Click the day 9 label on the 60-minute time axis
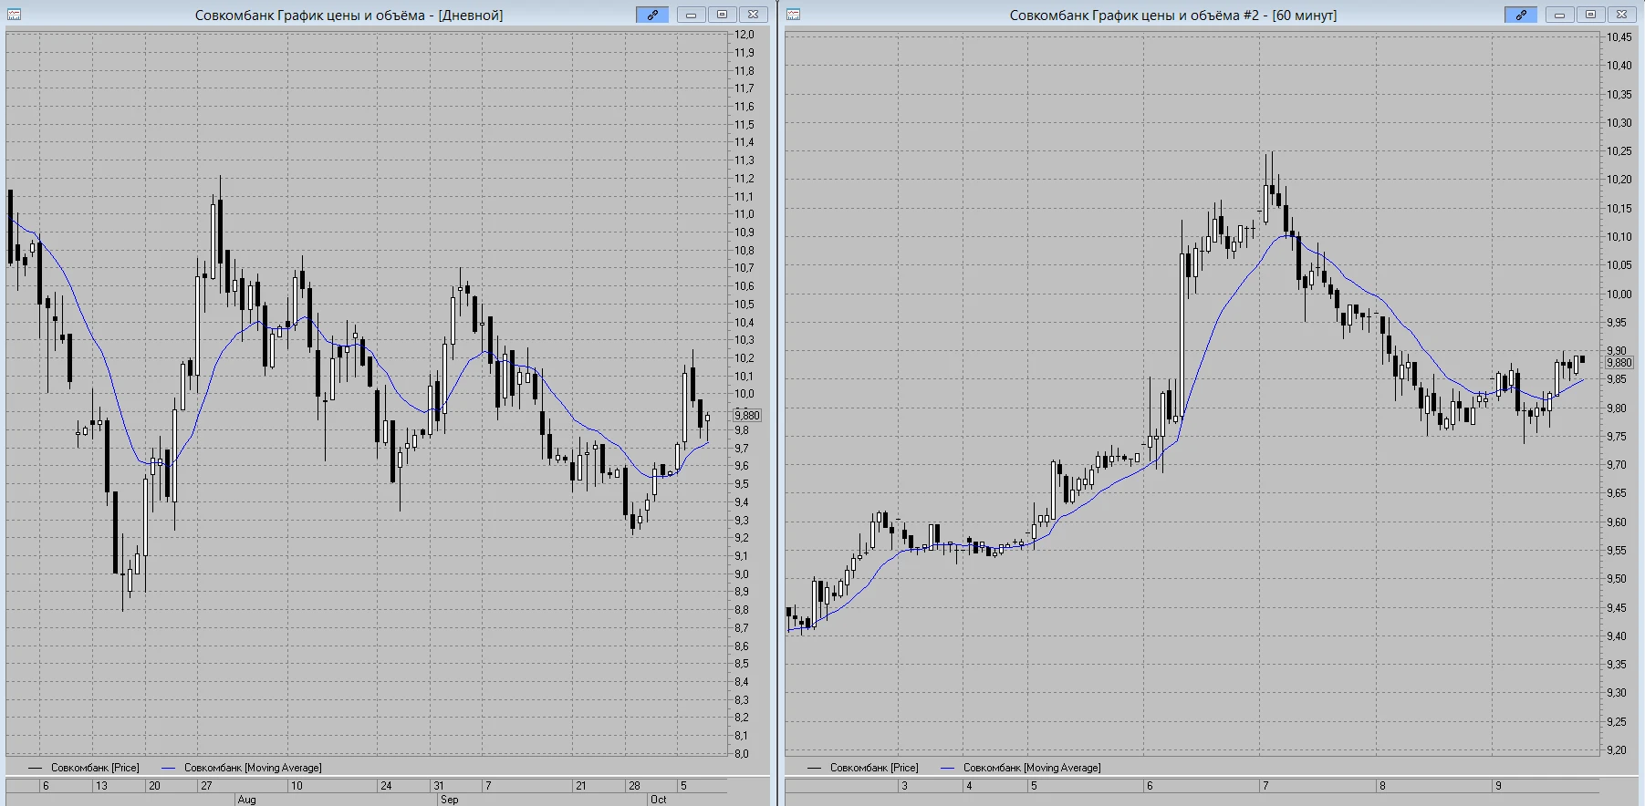This screenshot has width=1645, height=806. click(1498, 786)
